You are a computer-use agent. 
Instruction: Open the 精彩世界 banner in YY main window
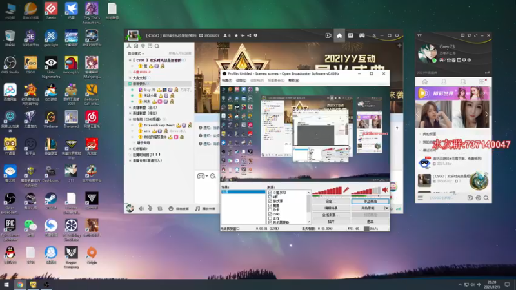point(452,93)
